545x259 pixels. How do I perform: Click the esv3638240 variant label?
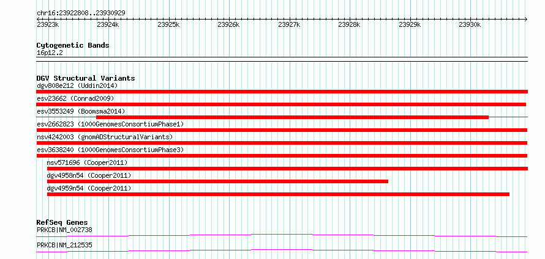pyautogui.click(x=110, y=150)
